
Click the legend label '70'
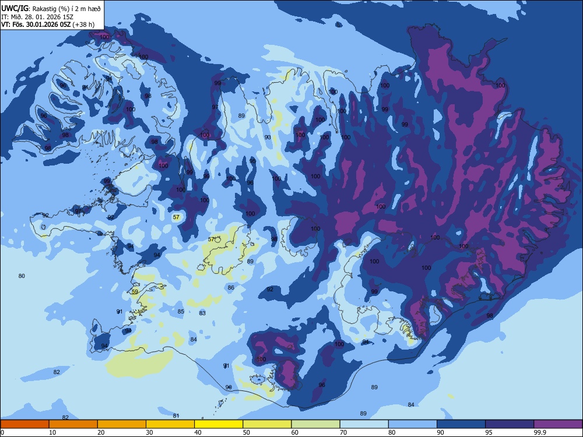[343, 432]
